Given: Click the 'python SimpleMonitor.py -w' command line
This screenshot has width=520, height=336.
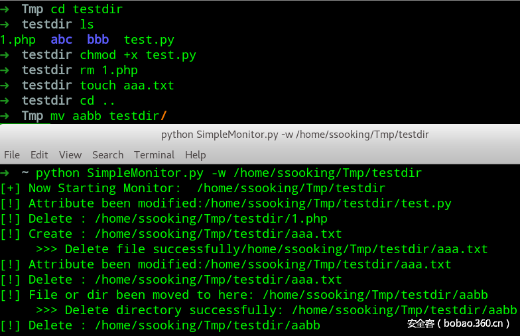Looking at the screenshot, I should pos(228,173).
